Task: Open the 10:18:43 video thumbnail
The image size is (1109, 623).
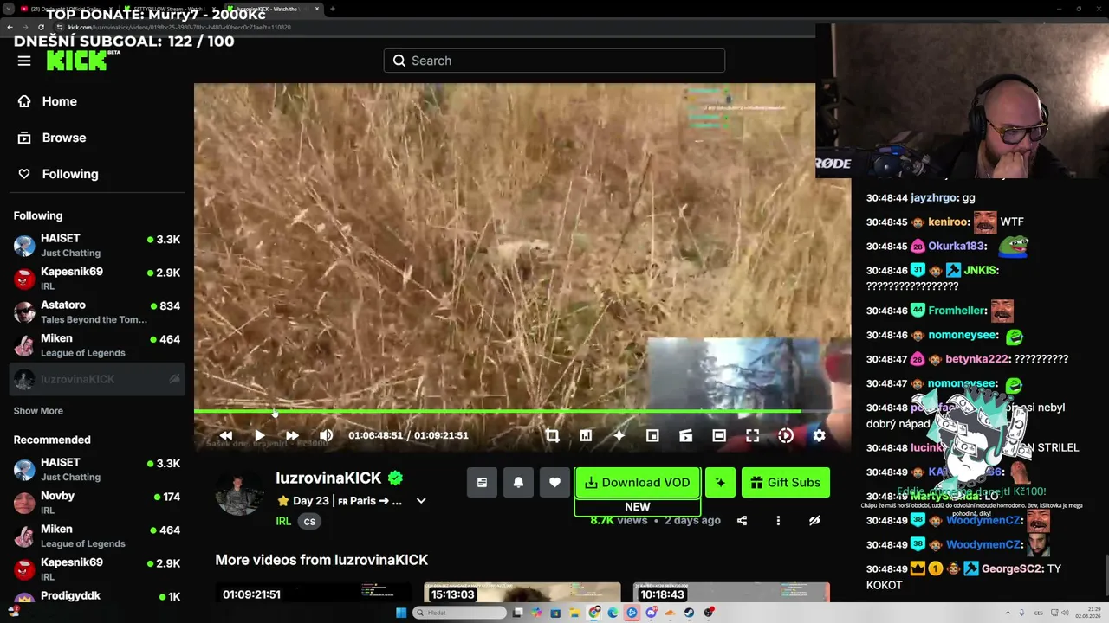Action: point(731,593)
